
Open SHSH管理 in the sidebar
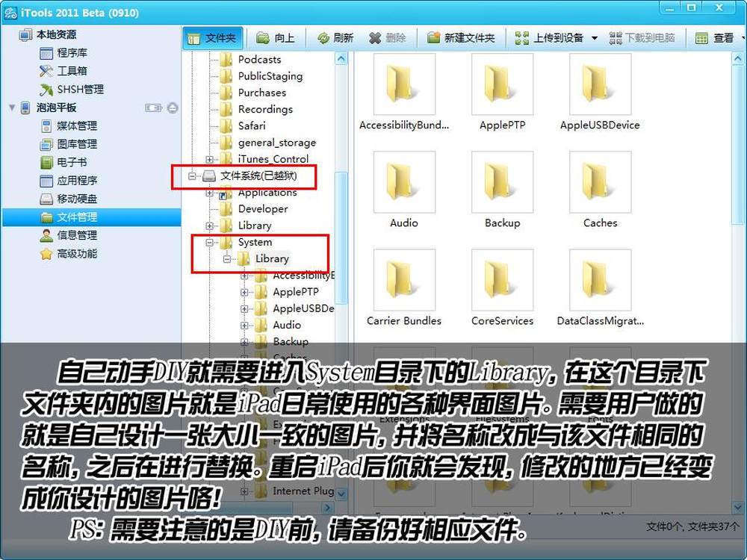pos(80,89)
